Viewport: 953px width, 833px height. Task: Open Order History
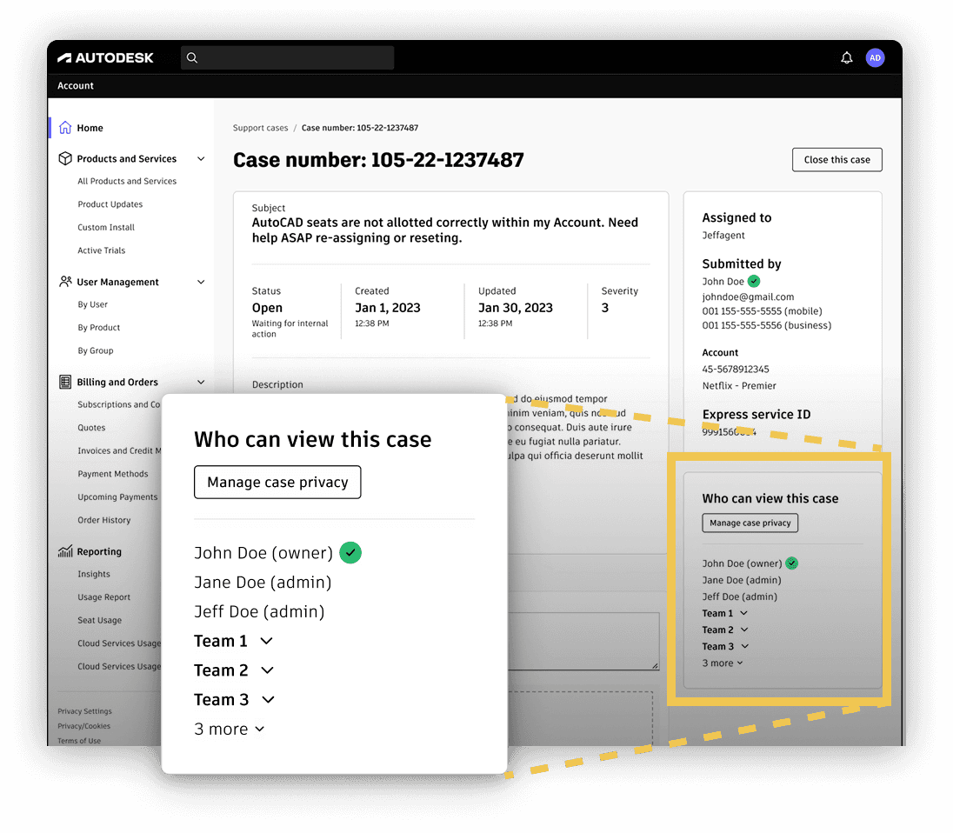tap(104, 520)
